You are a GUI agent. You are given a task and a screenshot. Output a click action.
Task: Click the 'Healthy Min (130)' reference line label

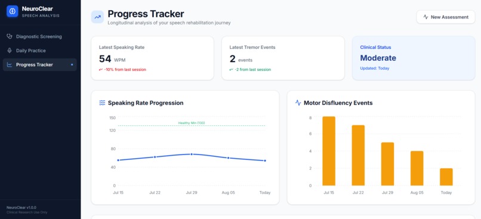[192, 123]
